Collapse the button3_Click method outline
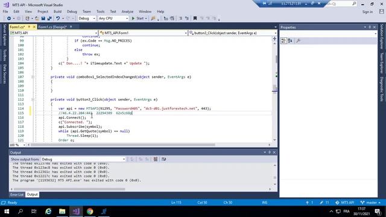This screenshot has height=217, width=386. pos(33,99)
